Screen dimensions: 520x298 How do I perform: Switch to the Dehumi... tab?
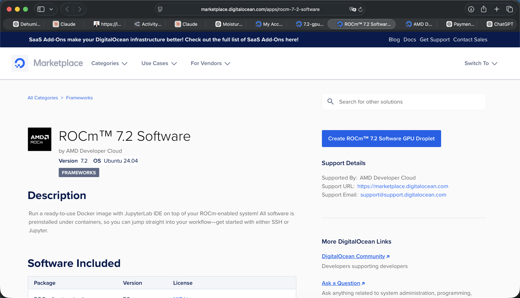click(27, 24)
